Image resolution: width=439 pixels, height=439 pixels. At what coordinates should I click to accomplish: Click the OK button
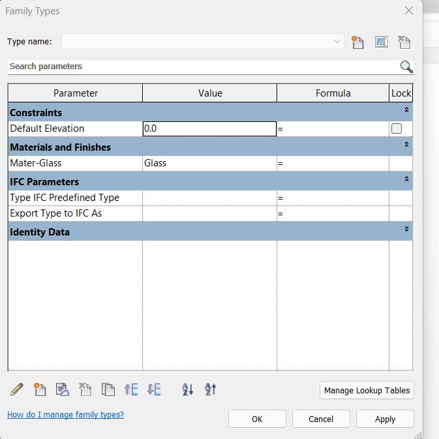click(257, 419)
